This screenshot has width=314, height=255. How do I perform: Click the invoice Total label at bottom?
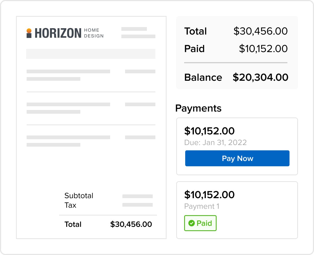coord(73,224)
